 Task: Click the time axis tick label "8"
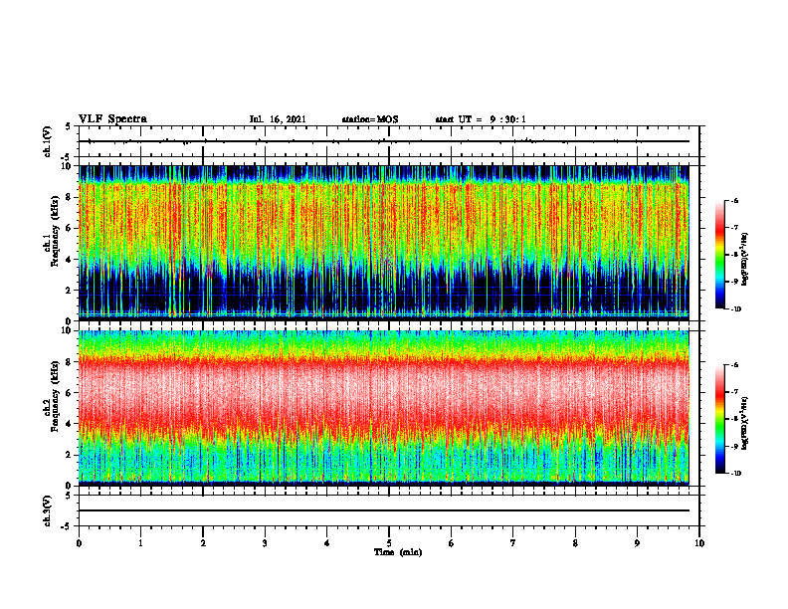point(575,543)
